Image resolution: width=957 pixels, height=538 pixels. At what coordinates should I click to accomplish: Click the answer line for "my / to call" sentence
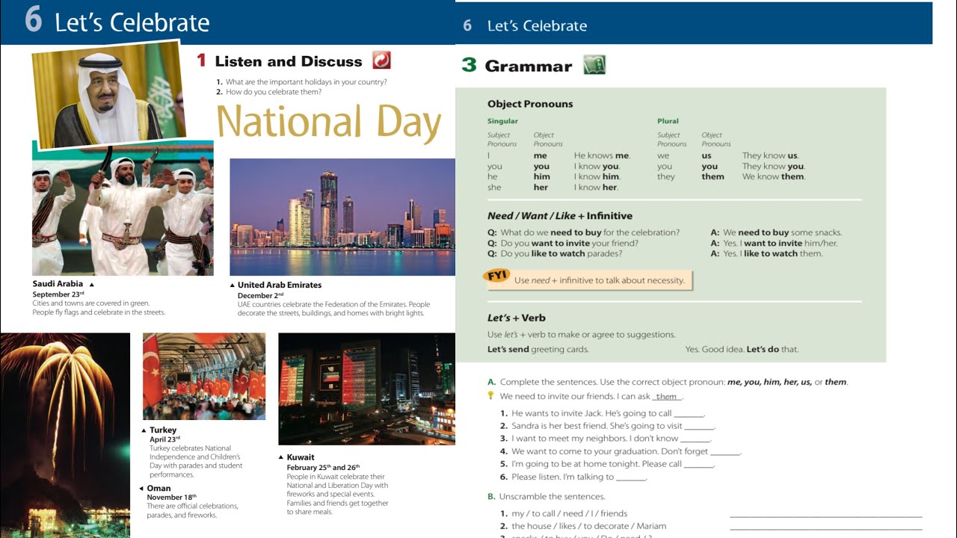[826, 514]
